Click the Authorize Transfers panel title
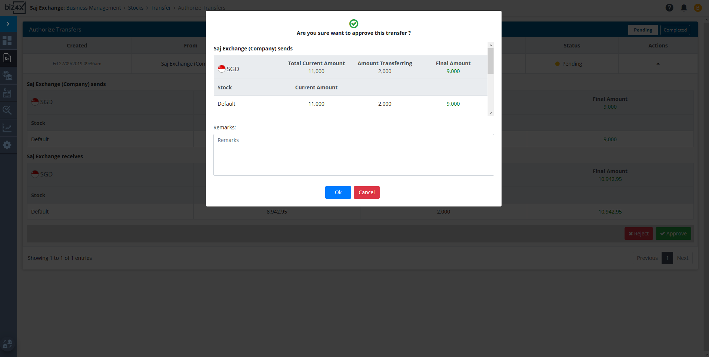This screenshot has width=709, height=357. click(55, 30)
